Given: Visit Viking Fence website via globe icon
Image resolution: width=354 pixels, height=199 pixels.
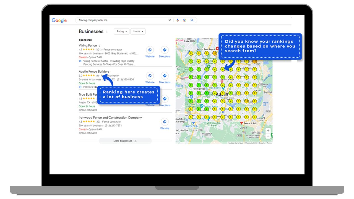Looking at the screenshot, I should click(150, 50).
